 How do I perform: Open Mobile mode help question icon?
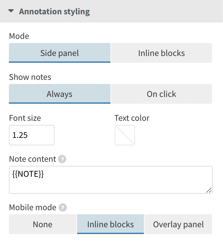63,207
